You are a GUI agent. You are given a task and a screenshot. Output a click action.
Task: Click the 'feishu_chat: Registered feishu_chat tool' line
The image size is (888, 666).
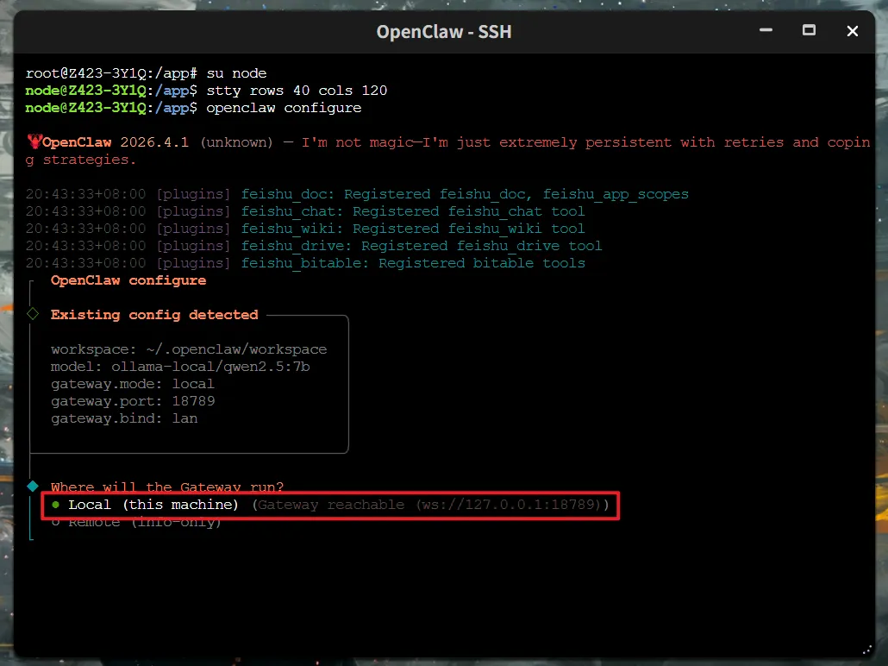(413, 211)
